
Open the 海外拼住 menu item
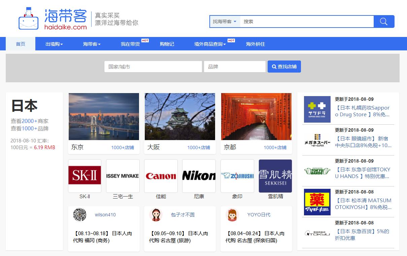[255, 44]
